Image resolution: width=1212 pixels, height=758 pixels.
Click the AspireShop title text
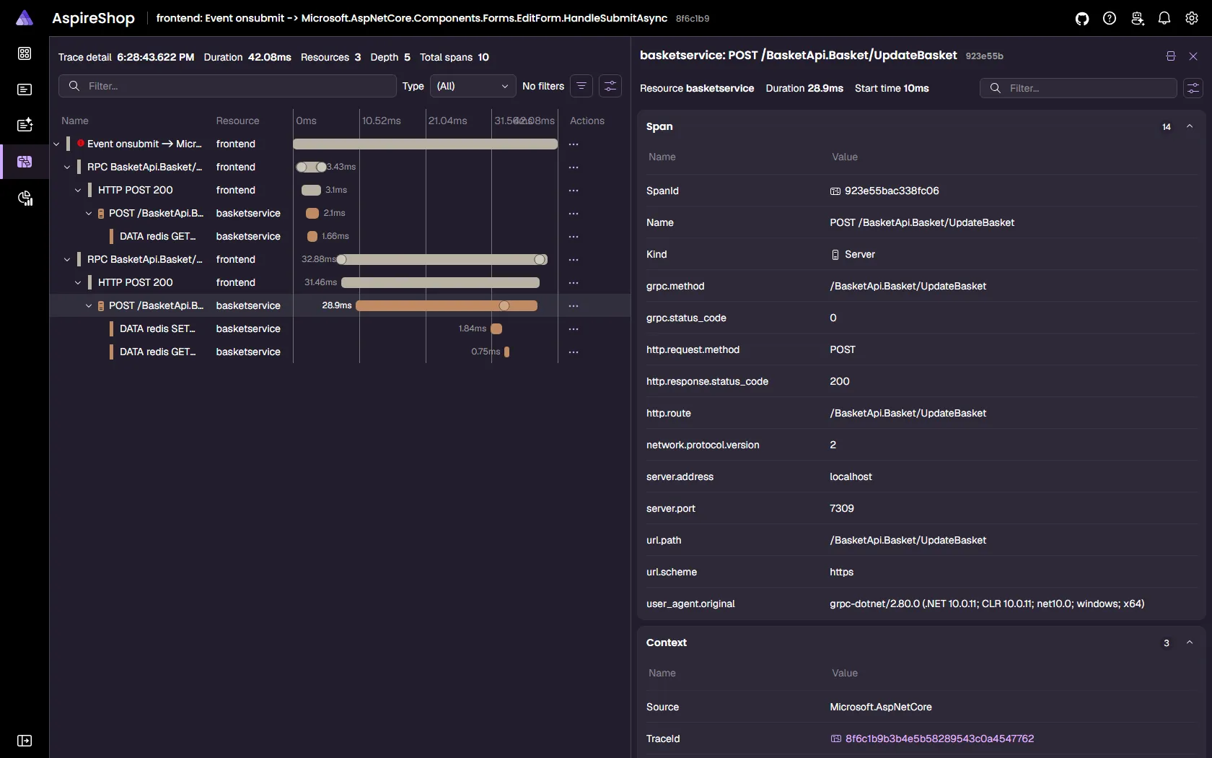[x=93, y=18]
